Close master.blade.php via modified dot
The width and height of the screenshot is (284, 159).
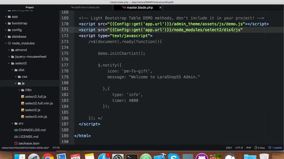pyautogui.click(x=160, y=8)
